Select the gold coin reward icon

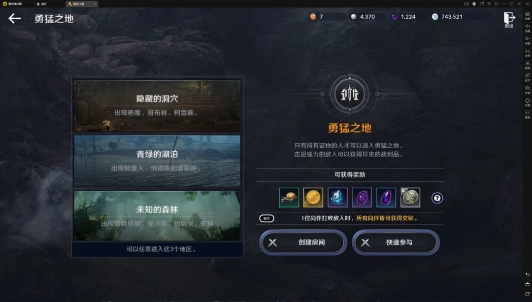click(x=313, y=198)
